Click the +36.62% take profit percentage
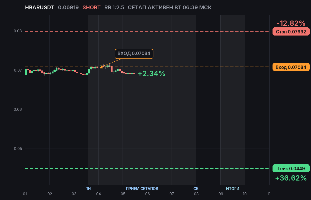Image resolution: width=311 pixels, height=200 pixels. (291, 178)
